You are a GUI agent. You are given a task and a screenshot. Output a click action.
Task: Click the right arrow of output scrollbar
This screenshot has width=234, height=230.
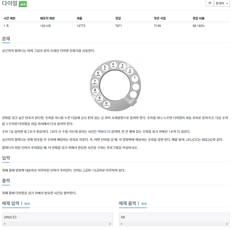pyautogui.click(x=227, y=224)
